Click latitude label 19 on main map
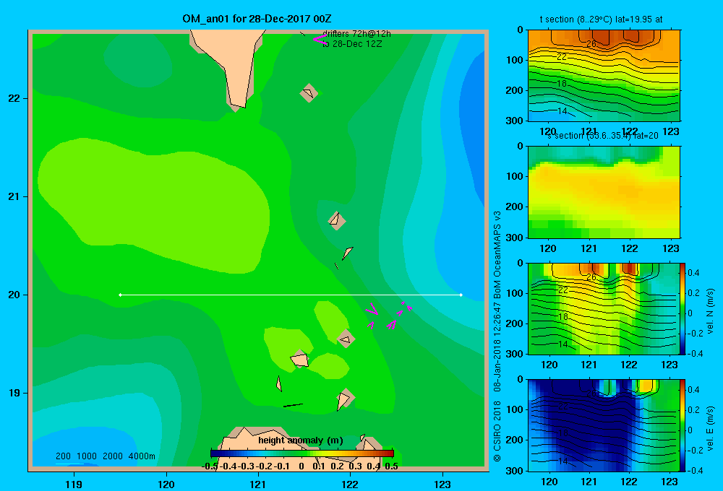 tap(14, 393)
